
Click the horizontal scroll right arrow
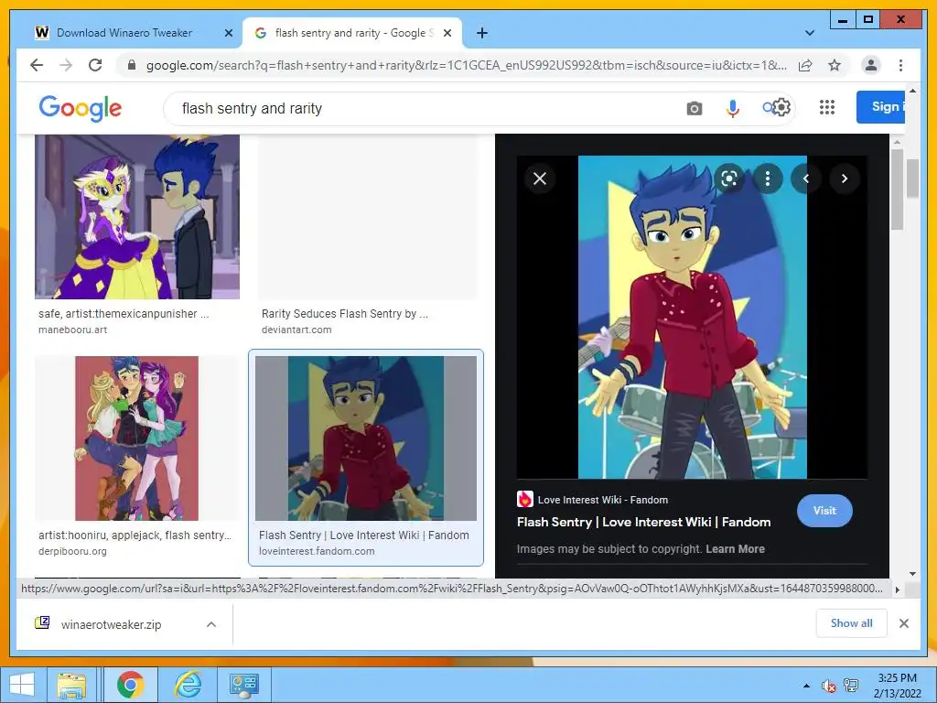pos(897,589)
